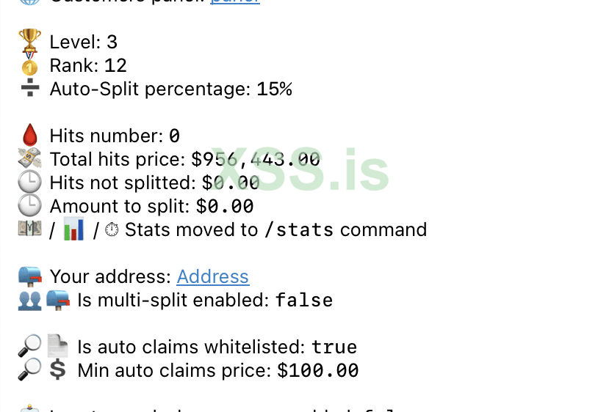The height and width of the screenshot is (412, 598).
Task: Click the stopwatch emoji before Stats moved
Action: 112,229
